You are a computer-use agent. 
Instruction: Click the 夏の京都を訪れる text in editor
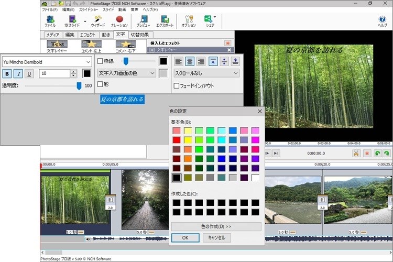122,99
